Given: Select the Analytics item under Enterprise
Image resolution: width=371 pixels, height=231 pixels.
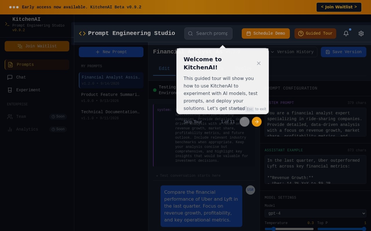Looking at the screenshot, I should [37, 129].
